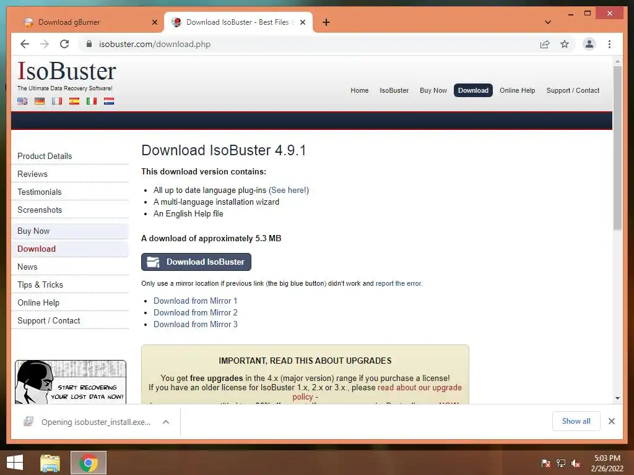This screenshot has width=634, height=475.
Task: Expand isobuster_install.exe download options arrow
Action: (166, 422)
